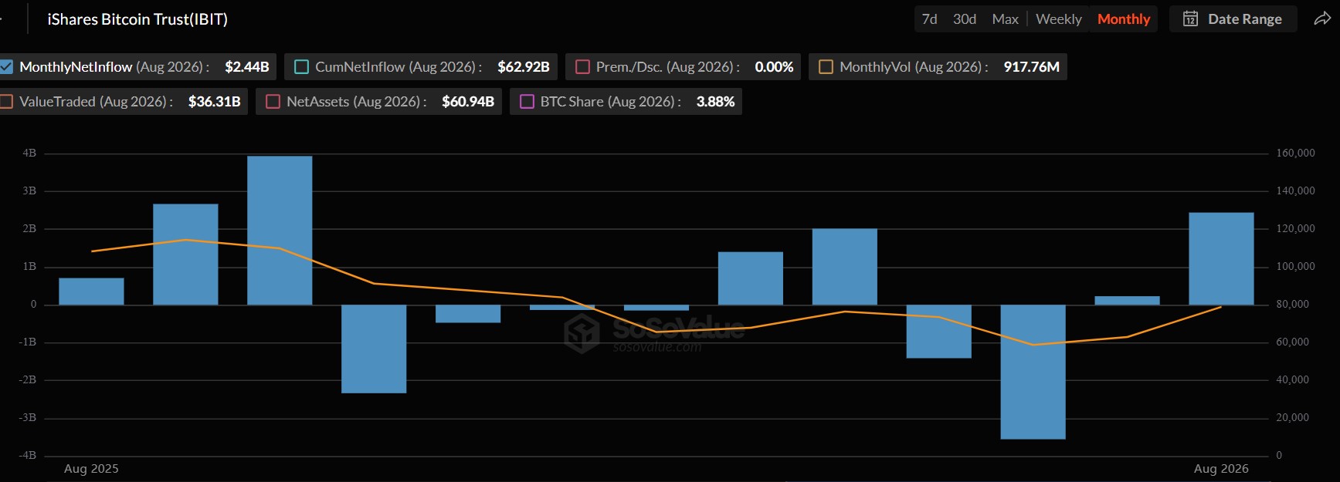Click the $36.31B ValueTraded value
Image resolution: width=1340 pixels, height=482 pixels.
pyautogui.click(x=215, y=101)
